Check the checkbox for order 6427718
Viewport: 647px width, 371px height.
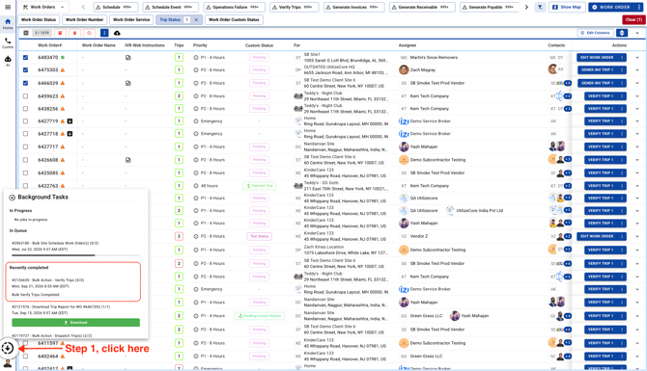[x=25, y=134]
